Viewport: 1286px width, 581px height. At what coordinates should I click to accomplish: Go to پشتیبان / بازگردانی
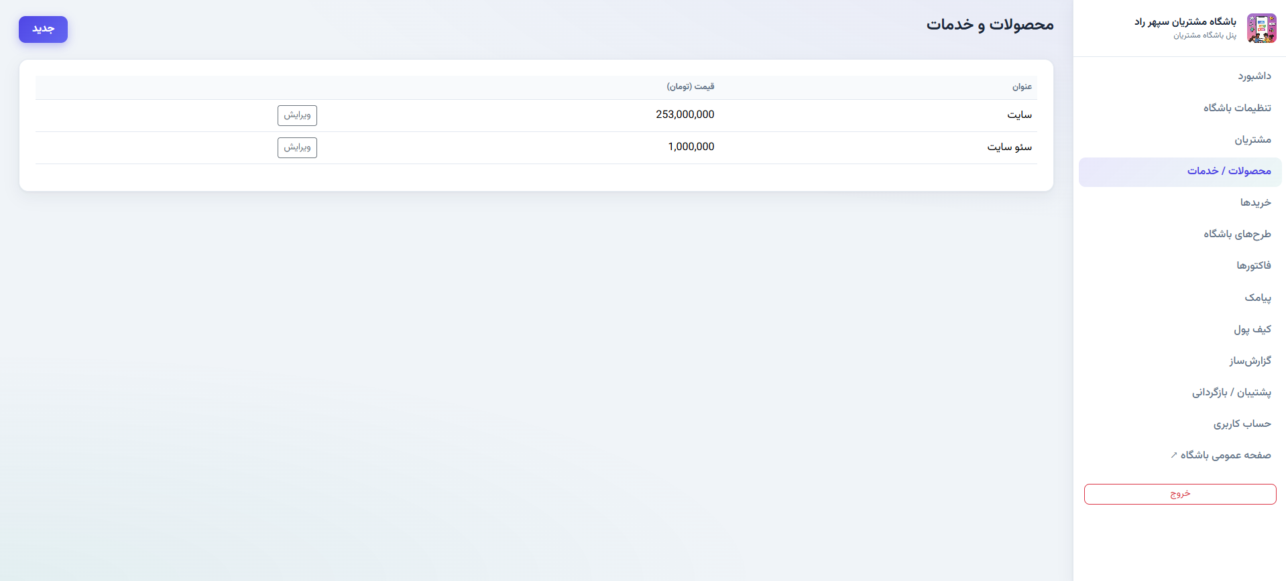click(1180, 393)
